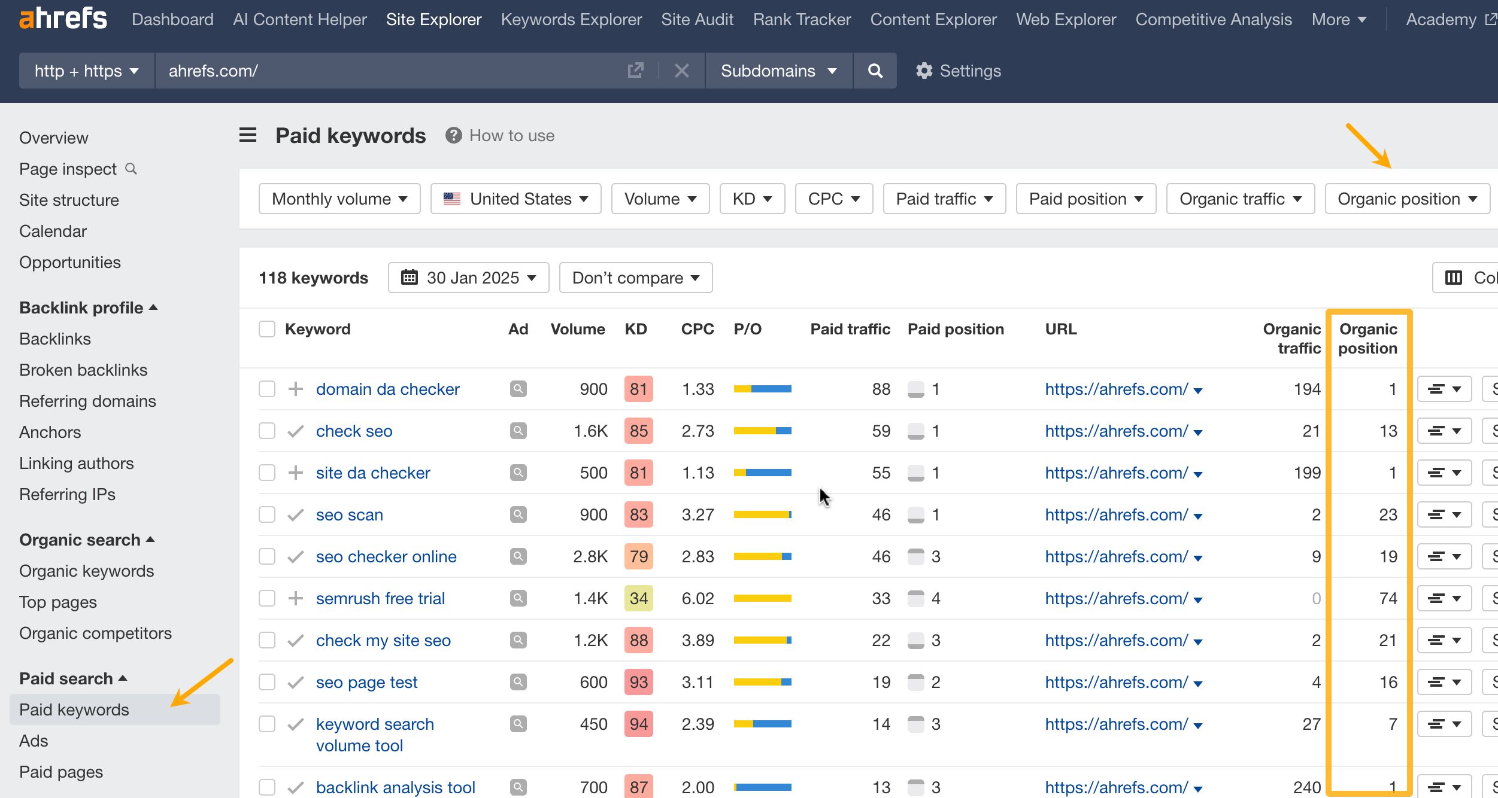Open the hamburger menu beside Paid keywords

pos(247,135)
